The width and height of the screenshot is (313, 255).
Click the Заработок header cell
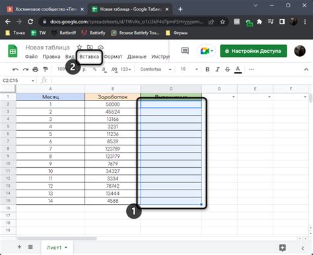click(x=112, y=97)
